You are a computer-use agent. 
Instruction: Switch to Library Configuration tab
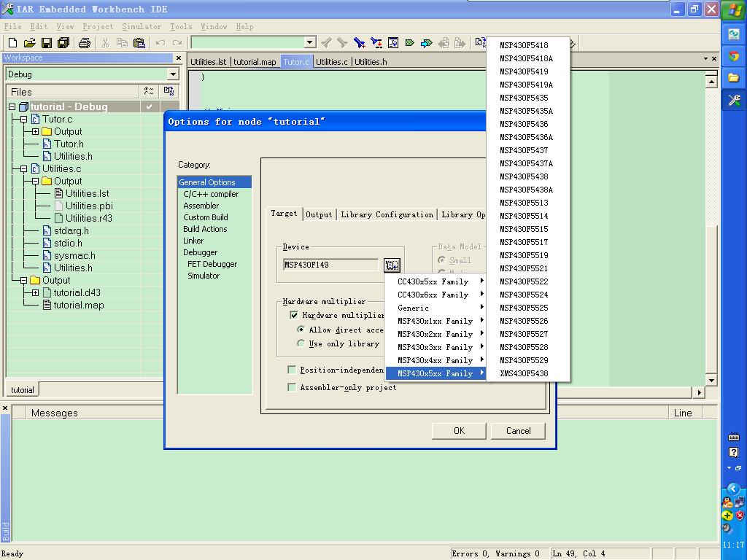click(x=387, y=215)
